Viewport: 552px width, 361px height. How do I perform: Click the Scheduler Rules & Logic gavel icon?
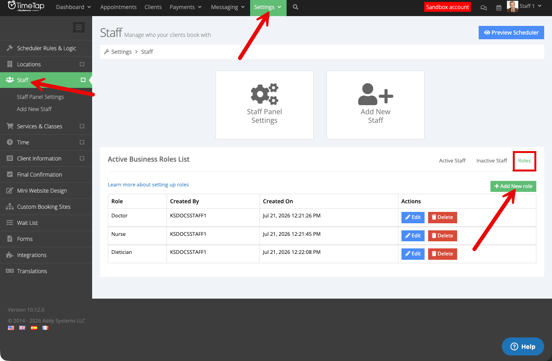click(x=10, y=48)
